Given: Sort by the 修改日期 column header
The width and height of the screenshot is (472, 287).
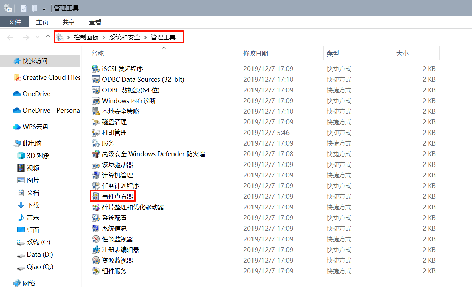Looking at the screenshot, I should pyautogui.click(x=256, y=54).
